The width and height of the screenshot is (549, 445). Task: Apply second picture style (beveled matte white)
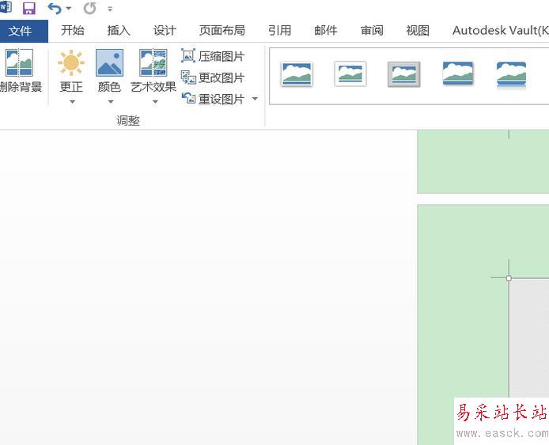pos(350,74)
